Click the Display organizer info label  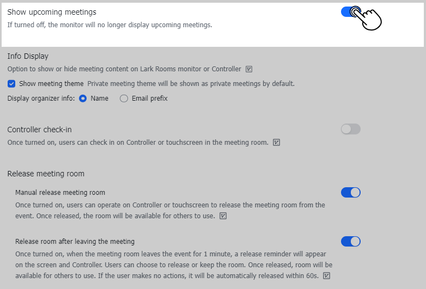click(x=41, y=99)
